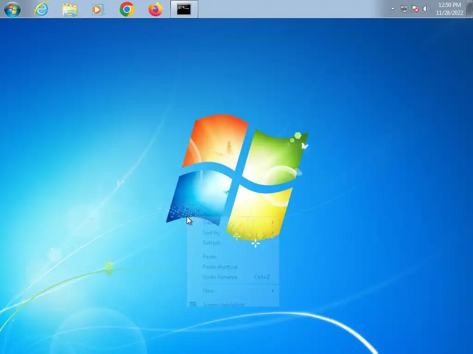This screenshot has width=473, height=354.
Task: Choose Refresh in the context menu
Action: (x=233, y=243)
